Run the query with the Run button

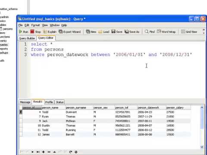pyautogui.click(x=24, y=32)
